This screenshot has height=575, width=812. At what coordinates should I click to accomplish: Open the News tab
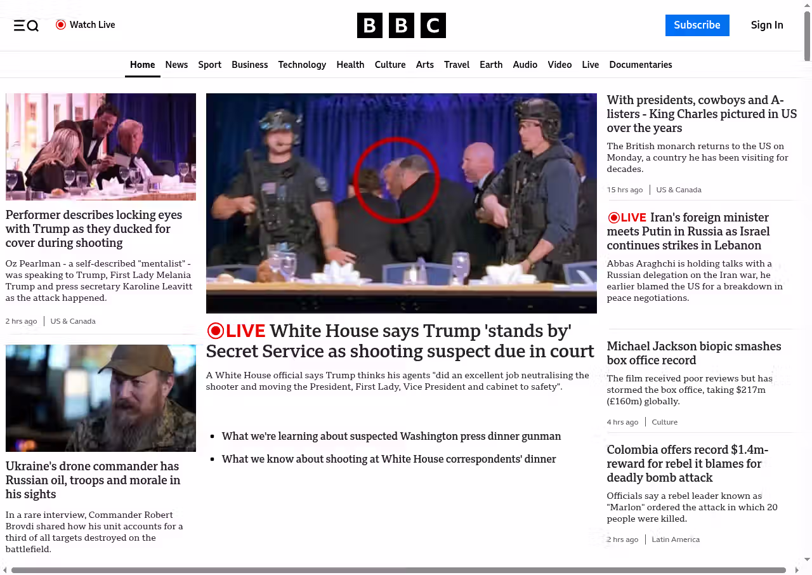tap(176, 65)
